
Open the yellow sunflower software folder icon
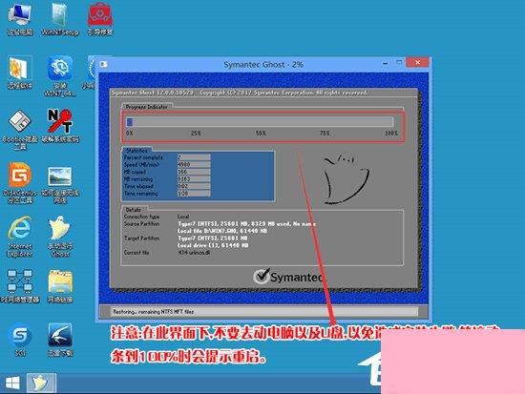coord(20,73)
